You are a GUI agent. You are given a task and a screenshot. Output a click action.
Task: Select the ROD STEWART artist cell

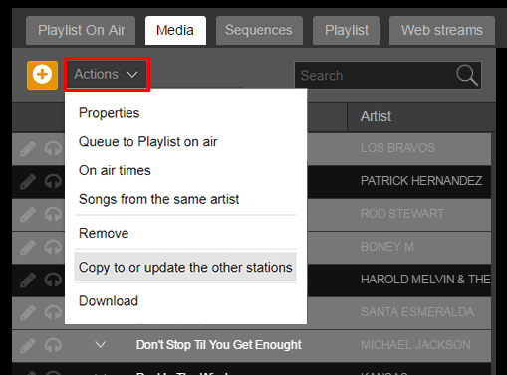pyautogui.click(x=402, y=214)
